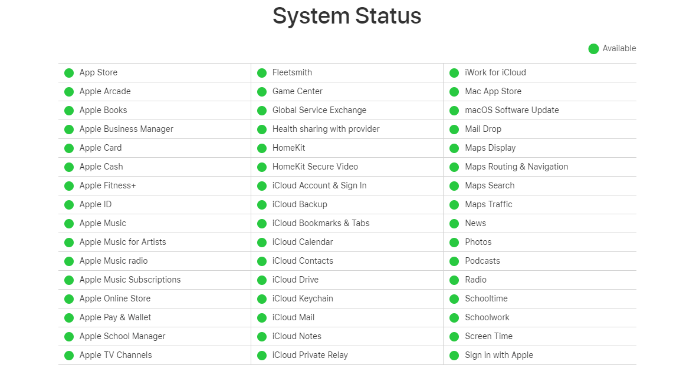
Task: Click the Available legend label
Action: coord(619,48)
